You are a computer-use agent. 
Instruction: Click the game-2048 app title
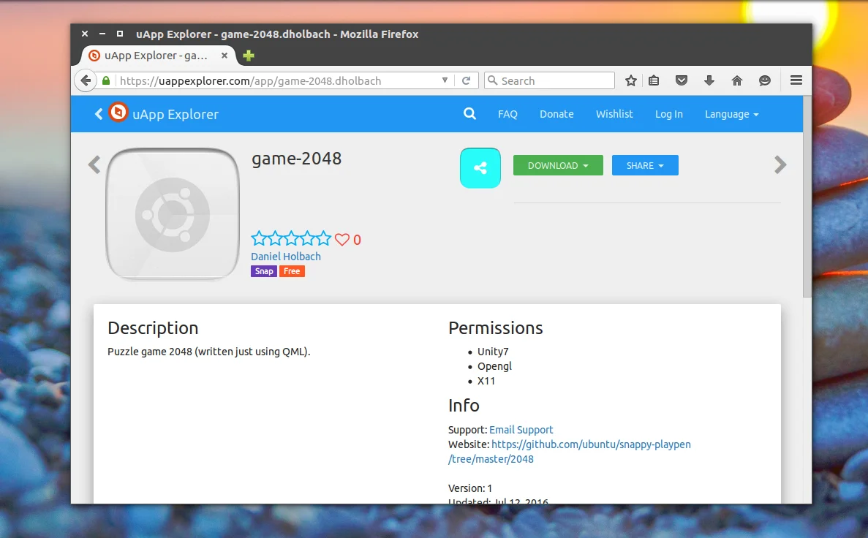tap(296, 159)
